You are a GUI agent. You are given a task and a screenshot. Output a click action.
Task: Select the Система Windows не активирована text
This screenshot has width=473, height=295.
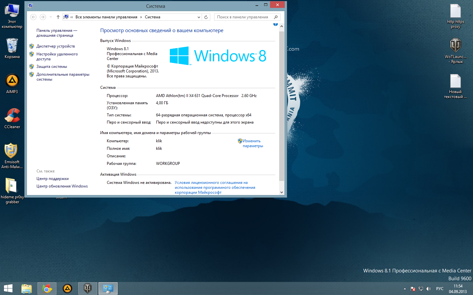click(x=139, y=183)
